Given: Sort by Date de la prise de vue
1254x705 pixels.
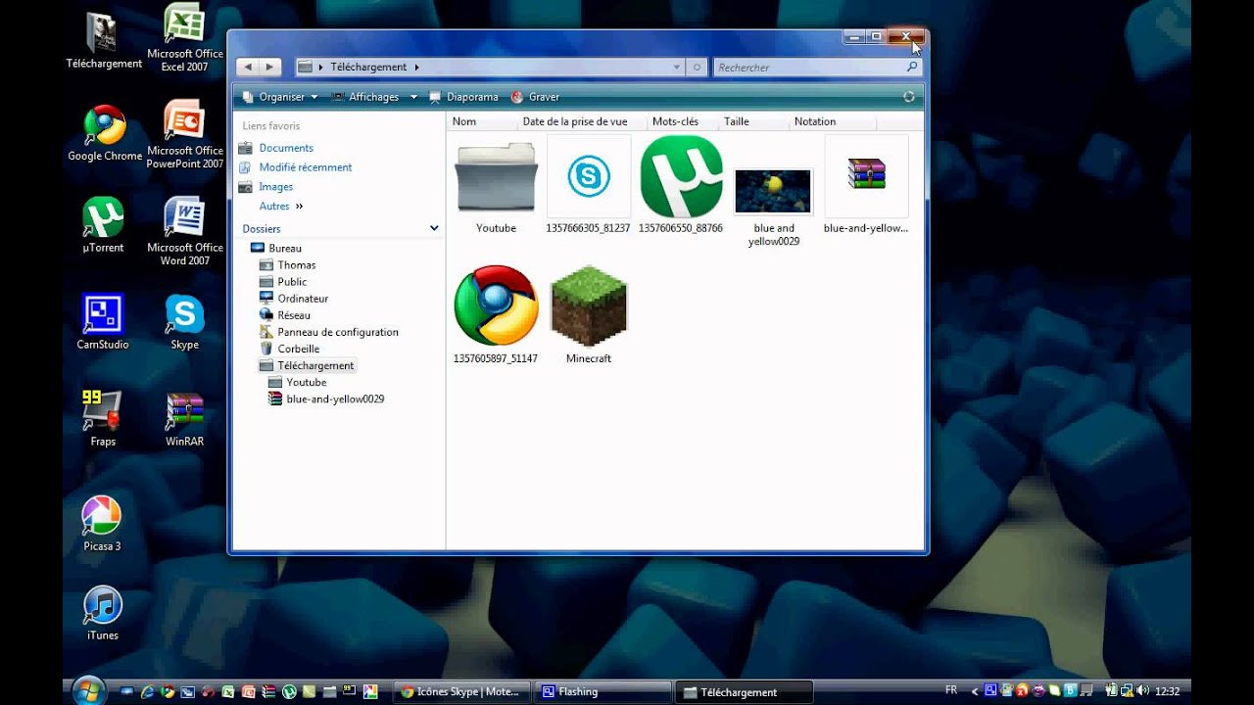Looking at the screenshot, I should tap(582, 121).
